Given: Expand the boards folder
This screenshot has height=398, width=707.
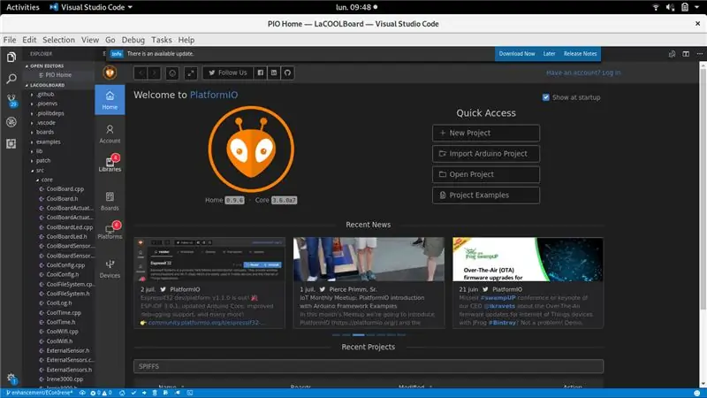Looking at the screenshot, I should tap(45, 132).
